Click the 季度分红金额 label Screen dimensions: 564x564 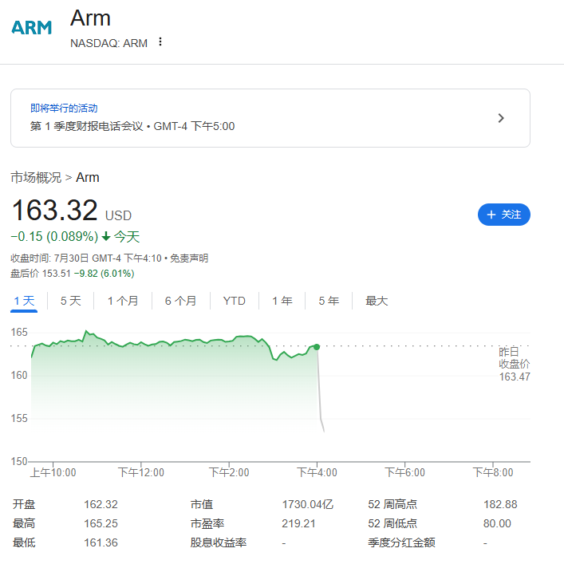tap(401, 542)
